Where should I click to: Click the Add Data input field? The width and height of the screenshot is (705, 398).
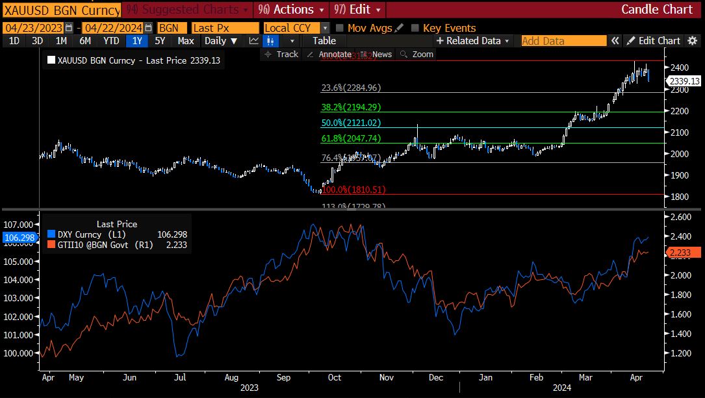(x=564, y=41)
